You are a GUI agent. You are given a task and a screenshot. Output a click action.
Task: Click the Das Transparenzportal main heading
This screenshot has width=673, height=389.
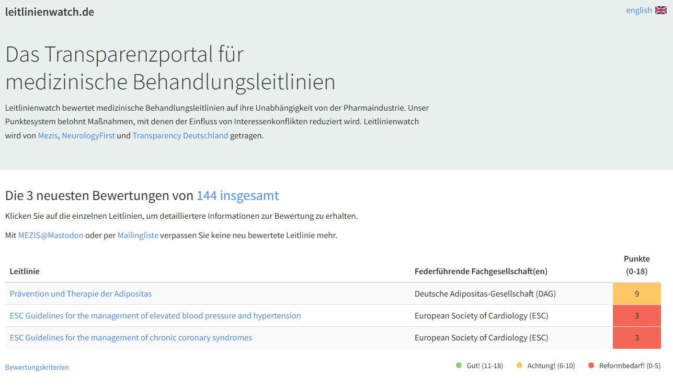170,68
